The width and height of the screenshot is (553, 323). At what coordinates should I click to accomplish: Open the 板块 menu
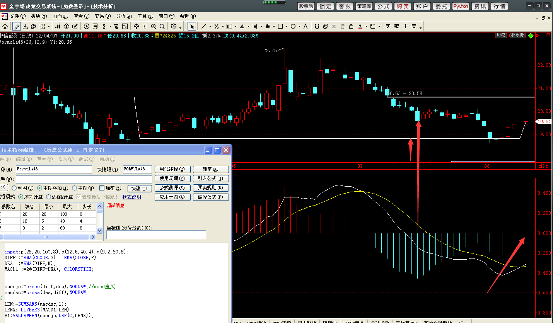pos(39,16)
